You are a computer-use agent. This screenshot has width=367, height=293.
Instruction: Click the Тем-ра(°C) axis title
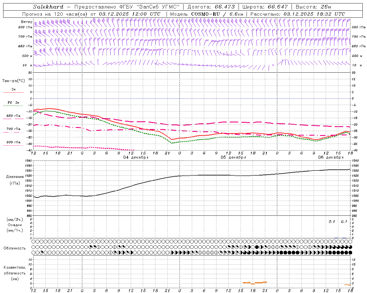(13, 81)
